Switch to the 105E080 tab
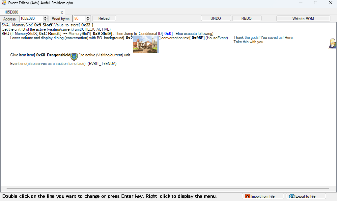 tap(12, 12)
